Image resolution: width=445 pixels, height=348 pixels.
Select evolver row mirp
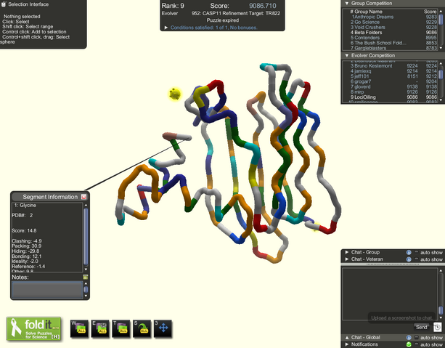[391, 92]
